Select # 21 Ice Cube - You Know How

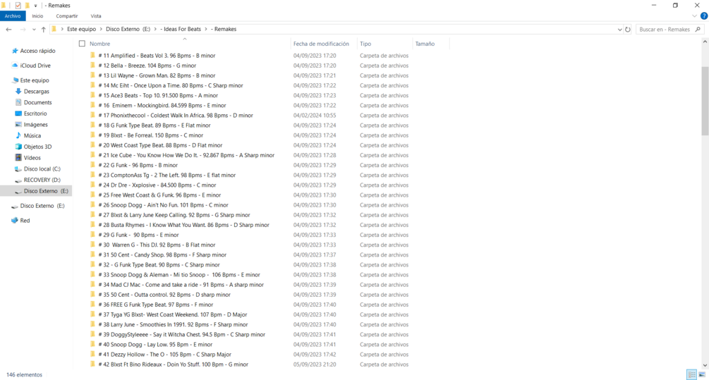[186, 155]
